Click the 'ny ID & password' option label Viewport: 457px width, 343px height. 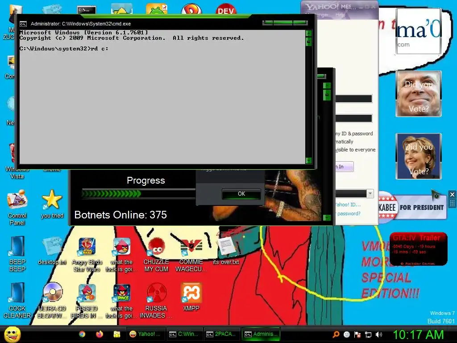coord(354,134)
